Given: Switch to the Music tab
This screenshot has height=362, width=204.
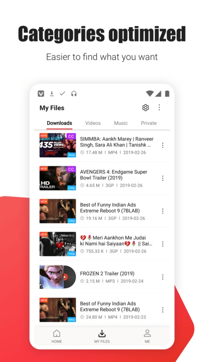Looking at the screenshot, I should tap(121, 123).
